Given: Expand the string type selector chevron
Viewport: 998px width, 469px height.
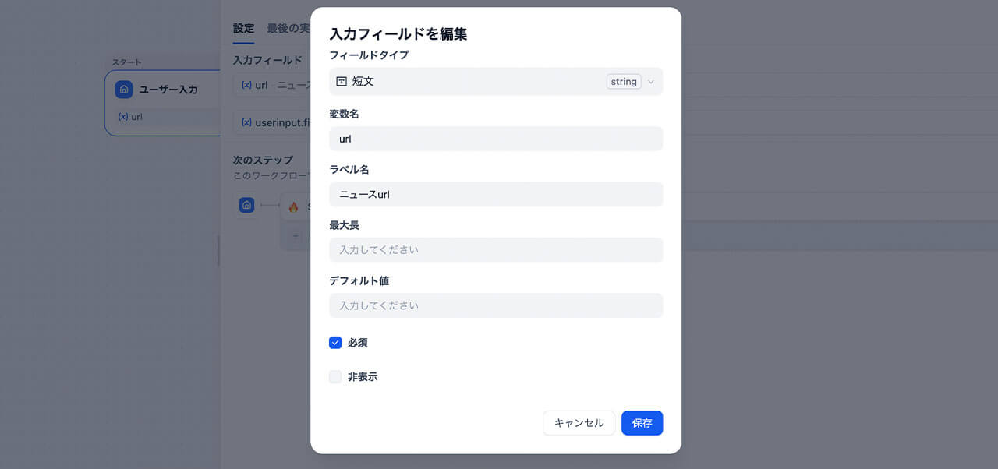Looking at the screenshot, I should click(x=650, y=81).
